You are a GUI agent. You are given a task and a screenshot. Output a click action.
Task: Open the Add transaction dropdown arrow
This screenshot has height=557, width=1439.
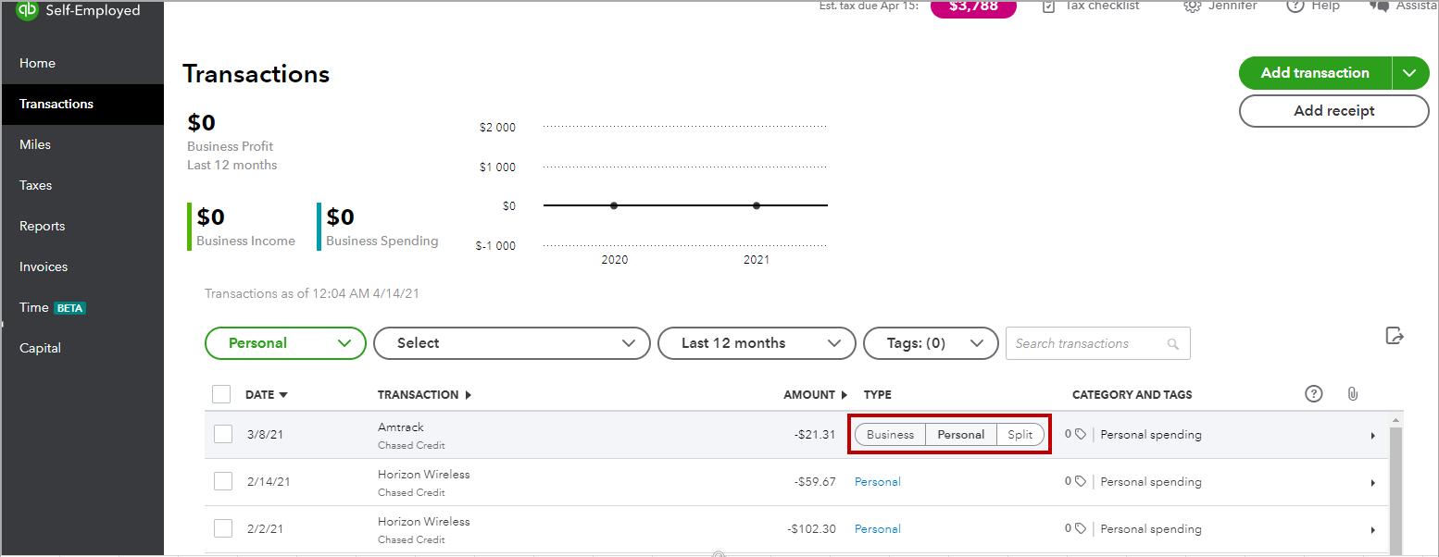click(1410, 72)
